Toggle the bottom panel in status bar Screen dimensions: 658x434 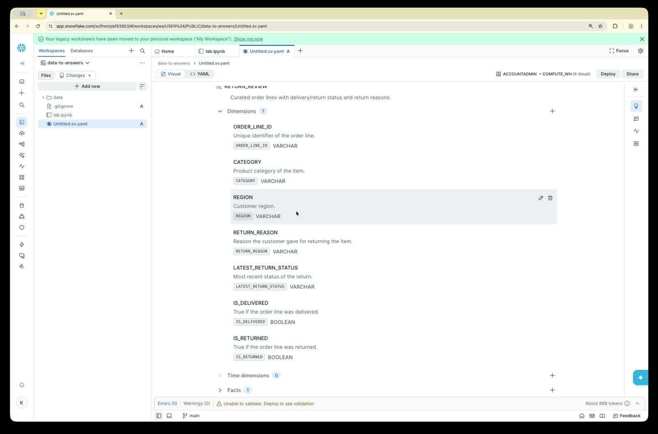pyautogui.click(x=169, y=416)
